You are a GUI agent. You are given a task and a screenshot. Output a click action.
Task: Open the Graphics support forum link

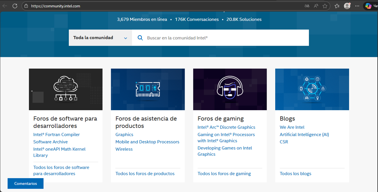124,135
